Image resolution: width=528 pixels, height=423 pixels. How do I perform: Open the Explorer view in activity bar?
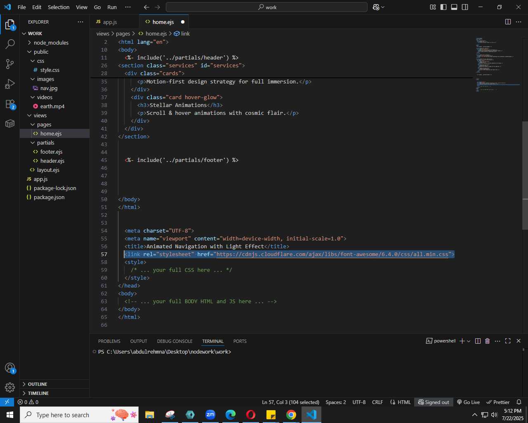(10, 25)
